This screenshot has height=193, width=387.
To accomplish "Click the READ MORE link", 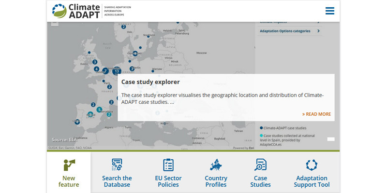I will point(317,114).
